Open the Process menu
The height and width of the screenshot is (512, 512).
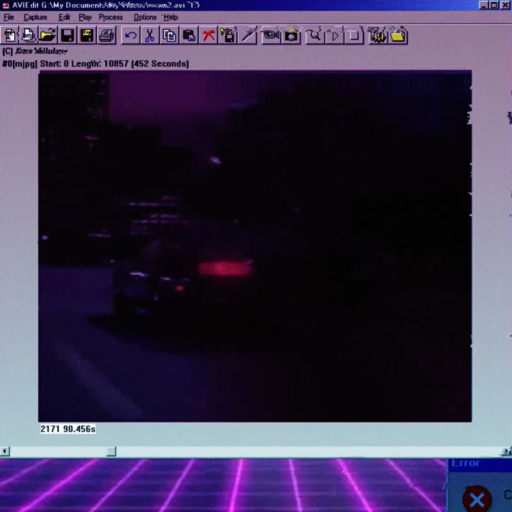tap(110, 17)
